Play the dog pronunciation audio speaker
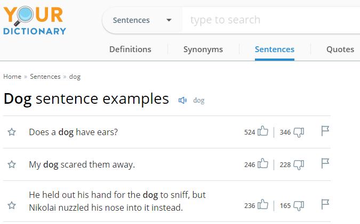Image resolution: width=360 pixels, height=224 pixels. pos(182,100)
